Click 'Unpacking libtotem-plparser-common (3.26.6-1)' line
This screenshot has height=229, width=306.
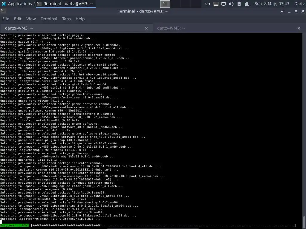44,61
